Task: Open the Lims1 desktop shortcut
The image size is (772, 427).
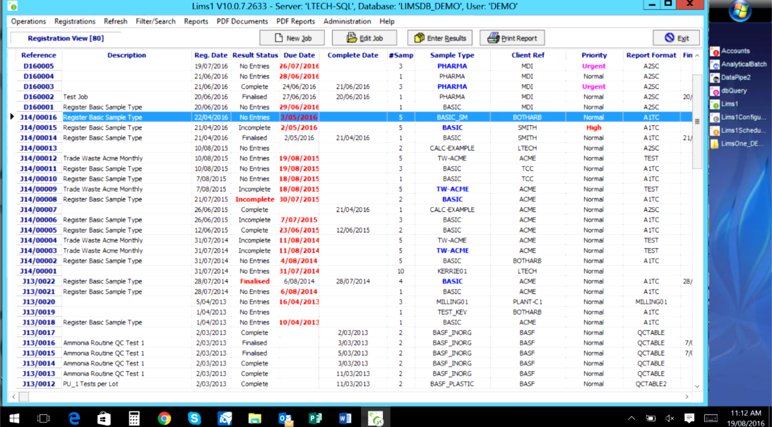Action: coord(725,104)
